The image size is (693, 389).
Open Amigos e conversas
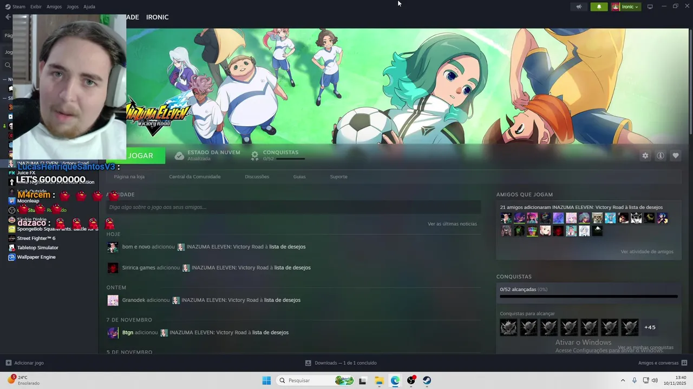(663, 363)
